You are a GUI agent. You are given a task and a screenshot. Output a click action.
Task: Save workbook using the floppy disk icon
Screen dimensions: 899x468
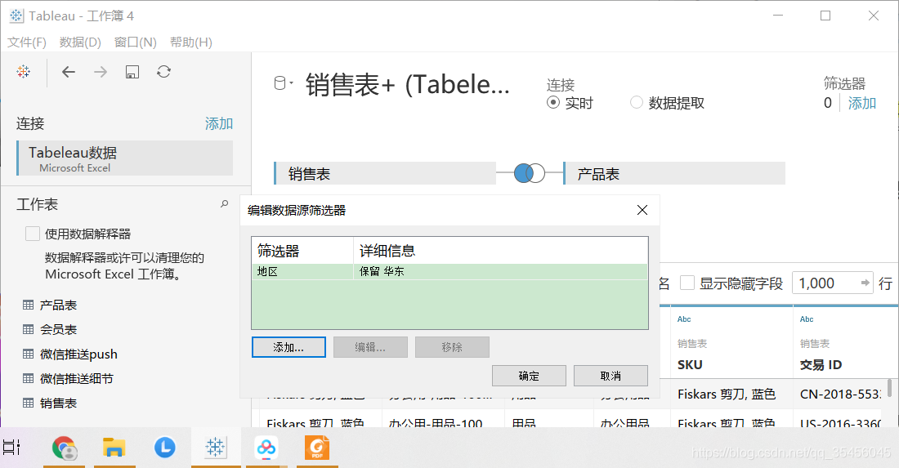[132, 72]
